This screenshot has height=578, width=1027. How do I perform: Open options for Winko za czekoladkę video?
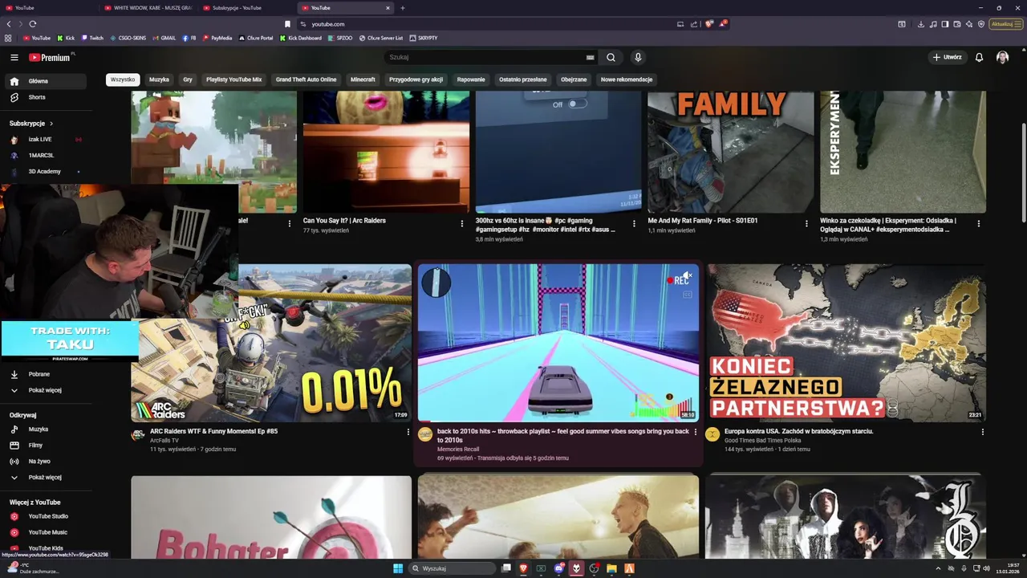point(979,224)
